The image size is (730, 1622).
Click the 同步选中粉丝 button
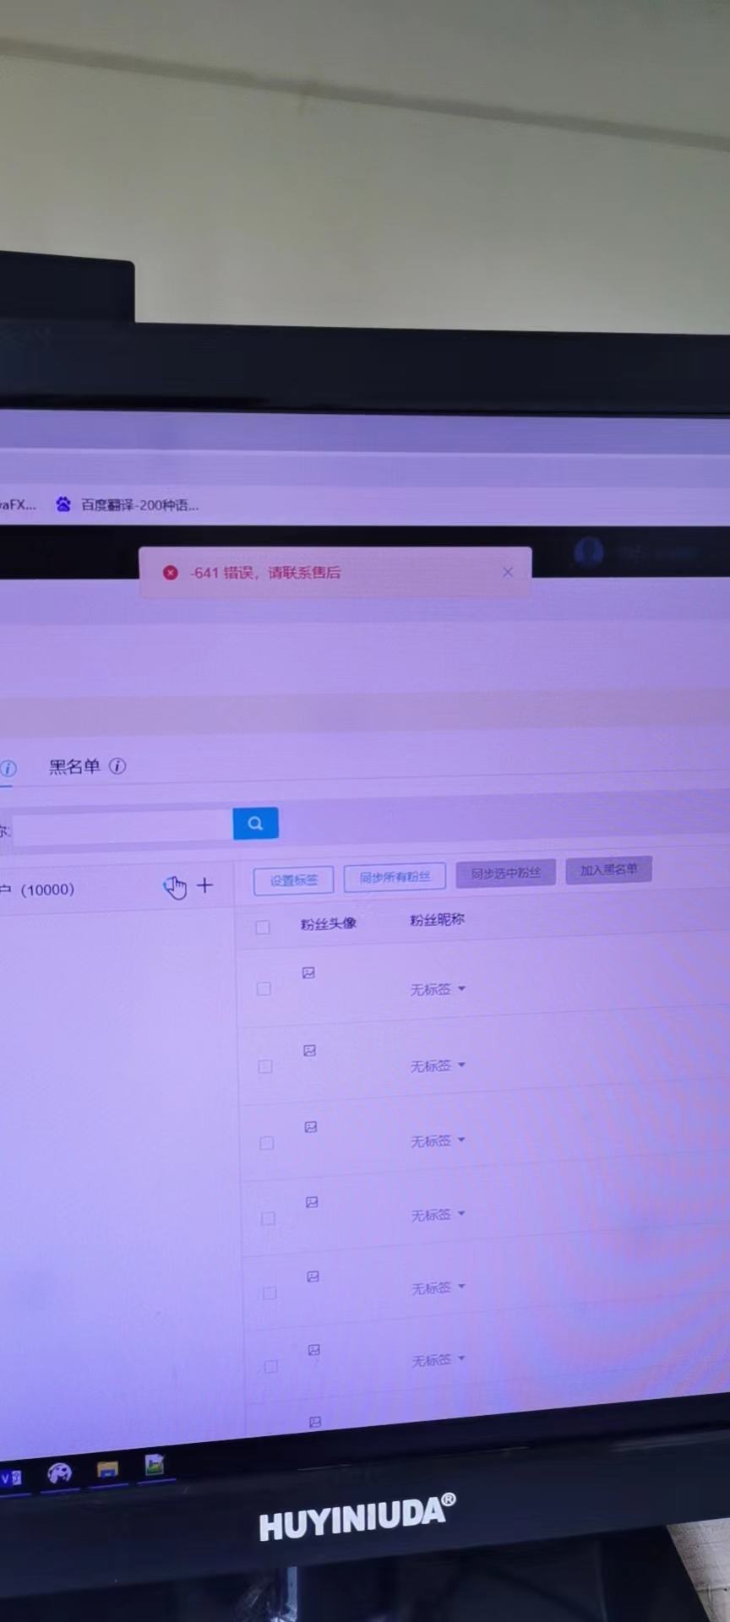[506, 874]
